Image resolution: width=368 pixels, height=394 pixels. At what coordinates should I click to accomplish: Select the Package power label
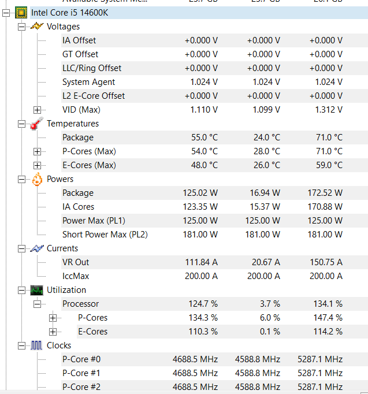78,193
